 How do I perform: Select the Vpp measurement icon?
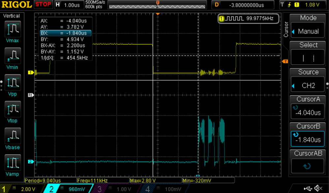13,82
